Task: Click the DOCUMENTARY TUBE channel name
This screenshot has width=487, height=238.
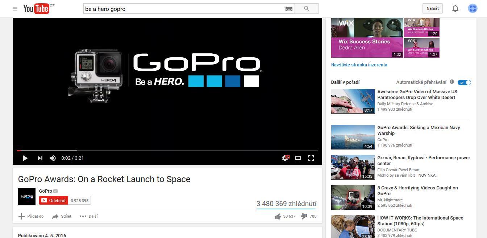Action: (397, 230)
